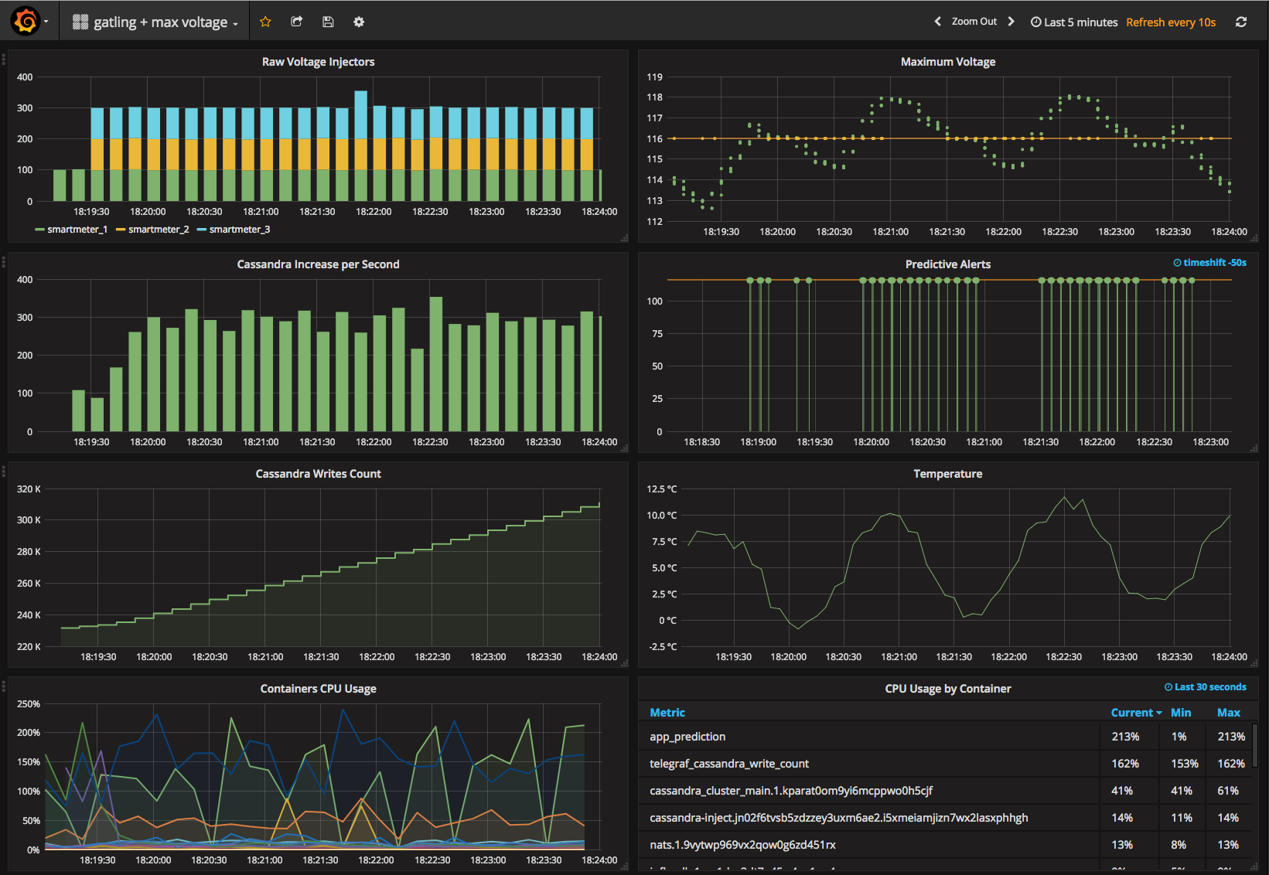Click Cassandra Writes Count panel title

pos(318,474)
